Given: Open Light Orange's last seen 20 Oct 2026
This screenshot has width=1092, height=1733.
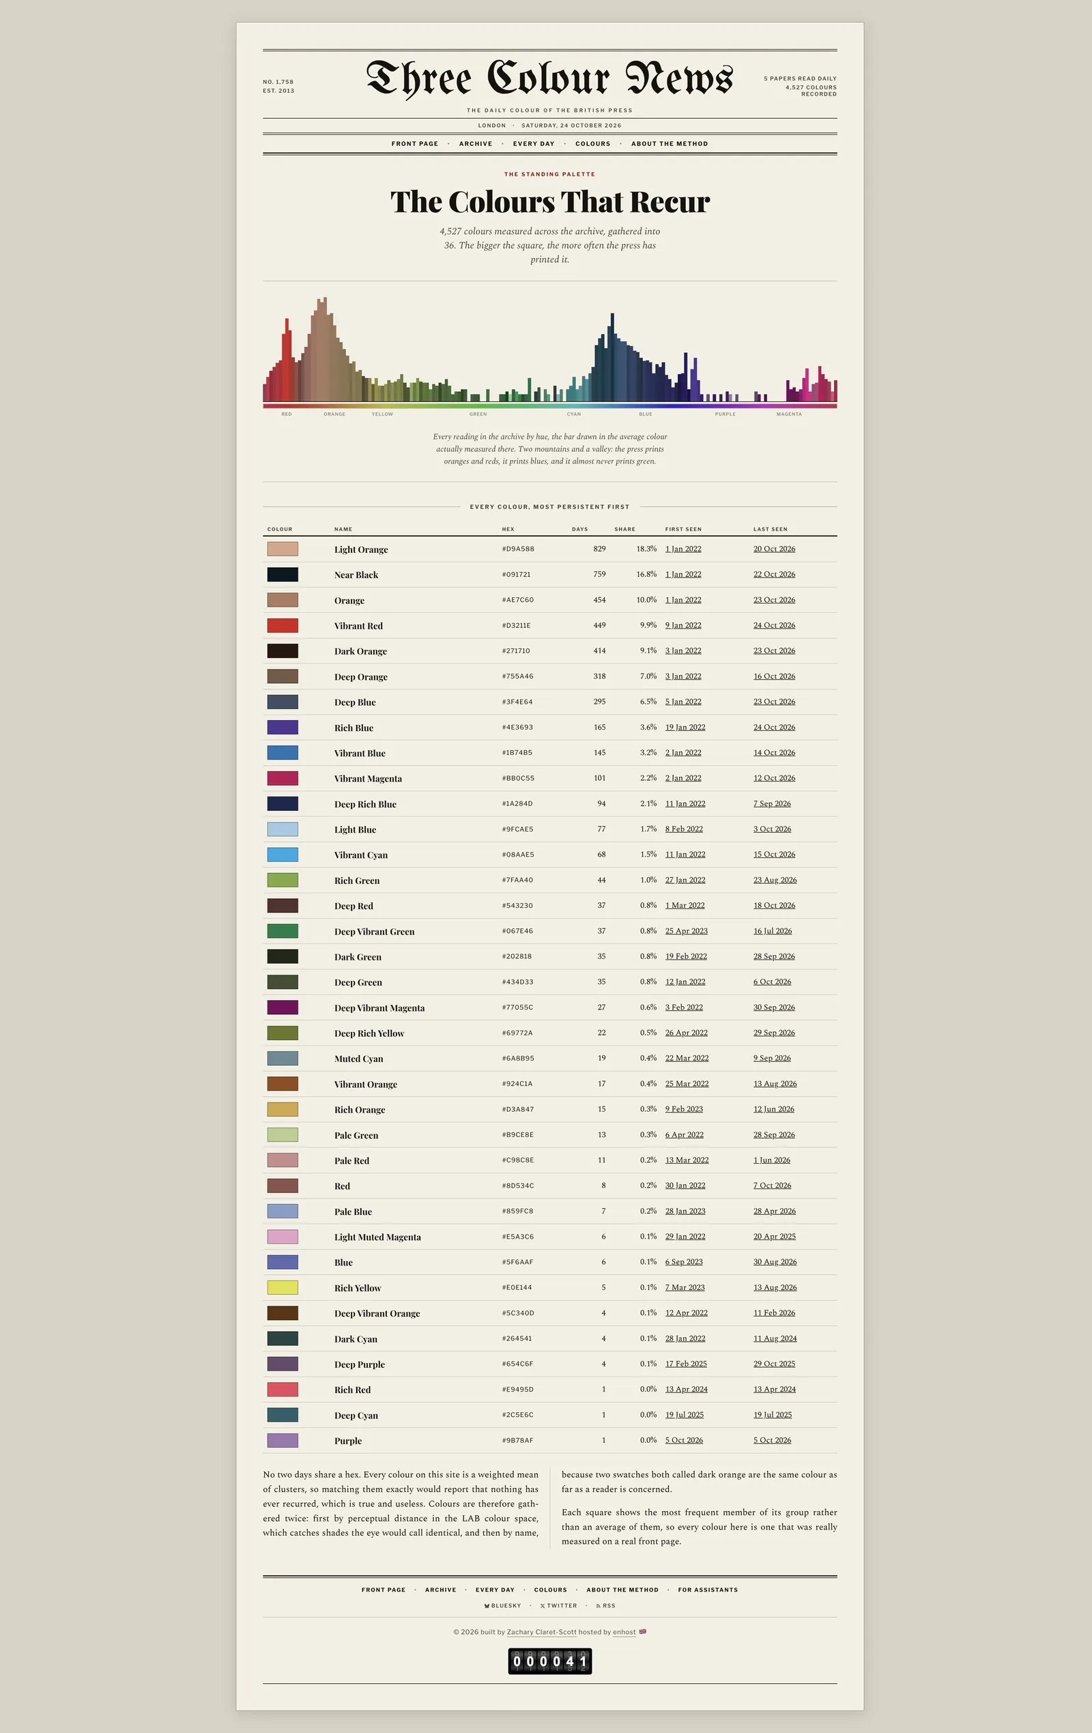Looking at the screenshot, I should coord(775,549).
